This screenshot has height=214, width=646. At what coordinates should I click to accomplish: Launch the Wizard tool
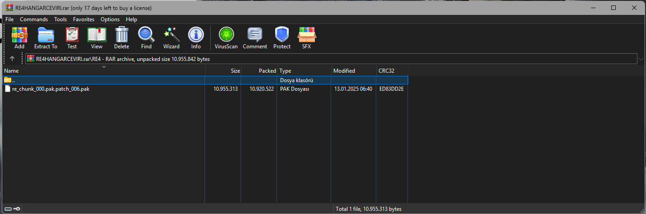tap(171, 37)
